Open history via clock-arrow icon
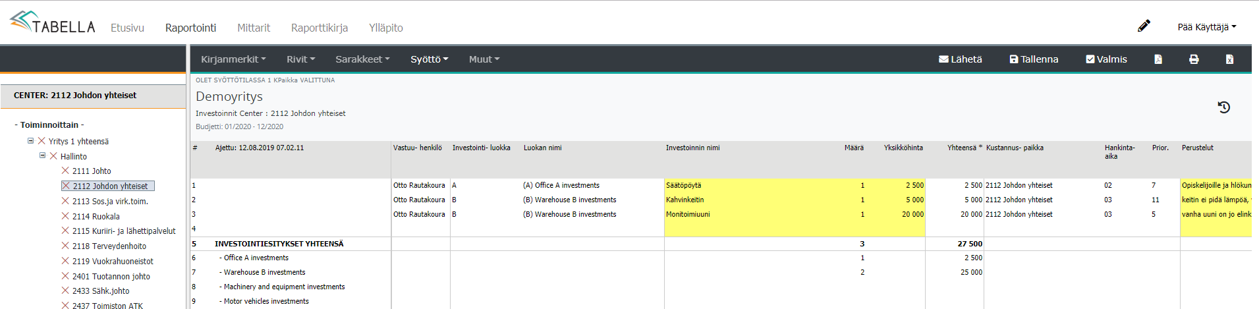The width and height of the screenshot is (1259, 309). [x=1223, y=107]
